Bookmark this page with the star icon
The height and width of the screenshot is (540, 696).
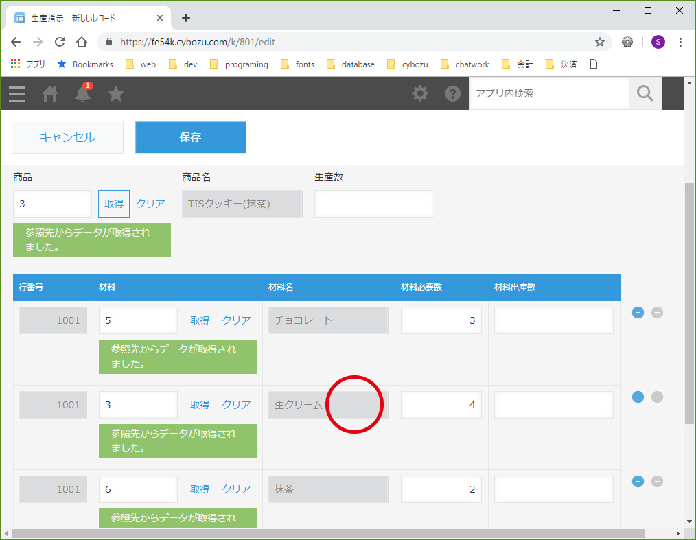point(600,42)
